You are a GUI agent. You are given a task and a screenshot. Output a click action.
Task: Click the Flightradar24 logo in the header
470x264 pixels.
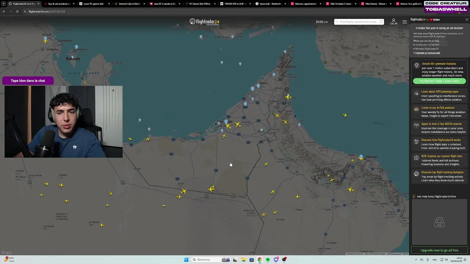tap(205, 22)
